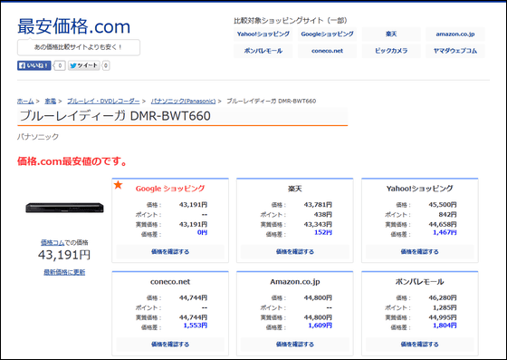Click the Twitter ツイート button
The image size is (507, 360).
click(83, 65)
